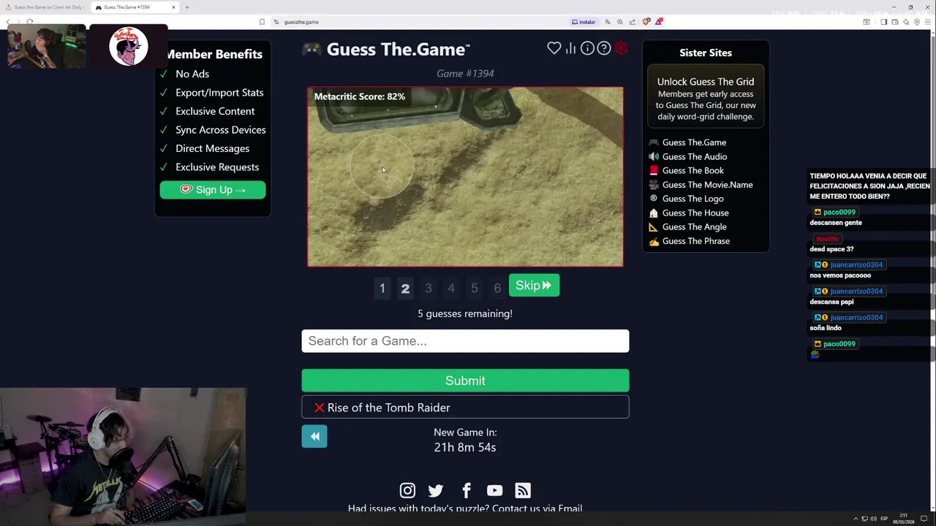
Task: Skip to the next hint
Action: pyautogui.click(x=534, y=286)
